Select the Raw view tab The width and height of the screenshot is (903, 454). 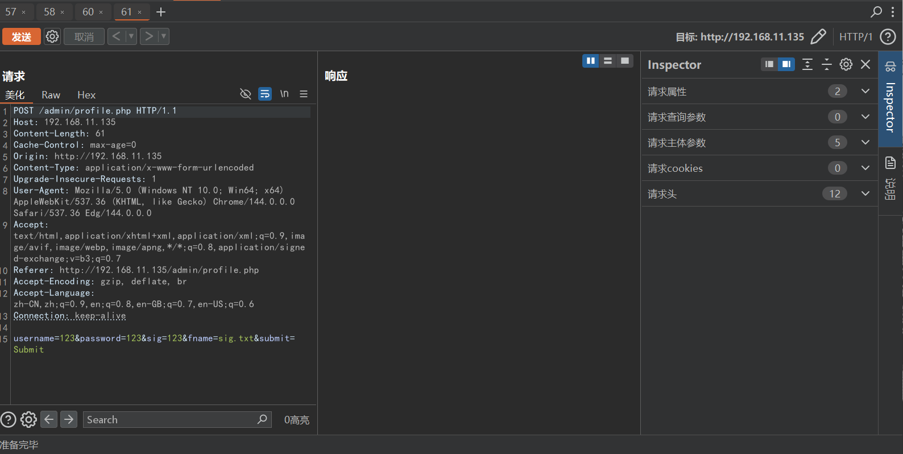[x=51, y=95]
